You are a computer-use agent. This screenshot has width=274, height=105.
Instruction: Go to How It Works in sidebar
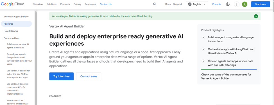click(x=11, y=31)
